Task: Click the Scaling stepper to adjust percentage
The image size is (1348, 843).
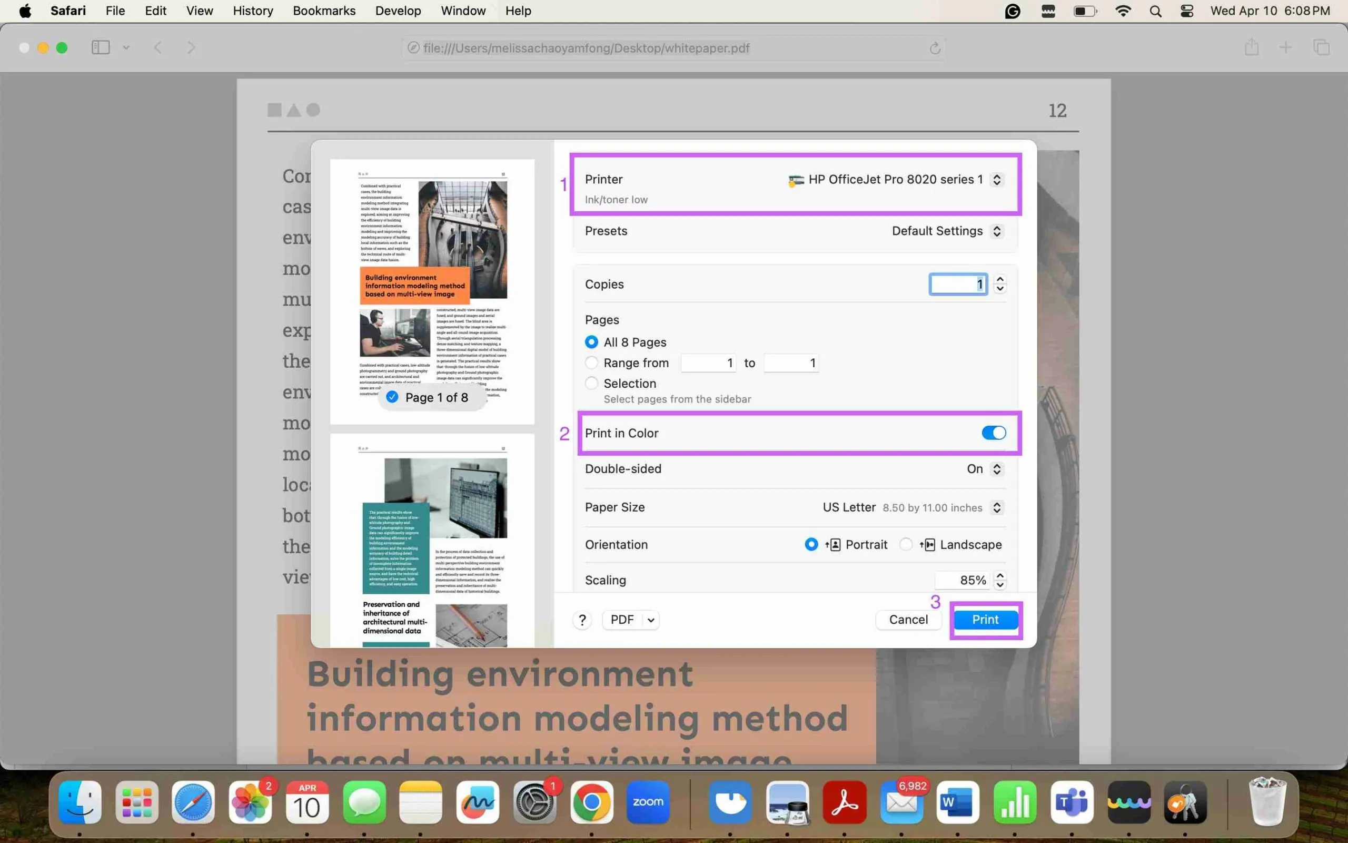Action: 1000,580
